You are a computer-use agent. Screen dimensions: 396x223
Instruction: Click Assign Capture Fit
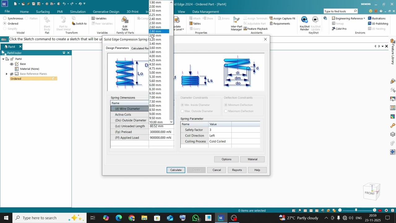click(282, 18)
